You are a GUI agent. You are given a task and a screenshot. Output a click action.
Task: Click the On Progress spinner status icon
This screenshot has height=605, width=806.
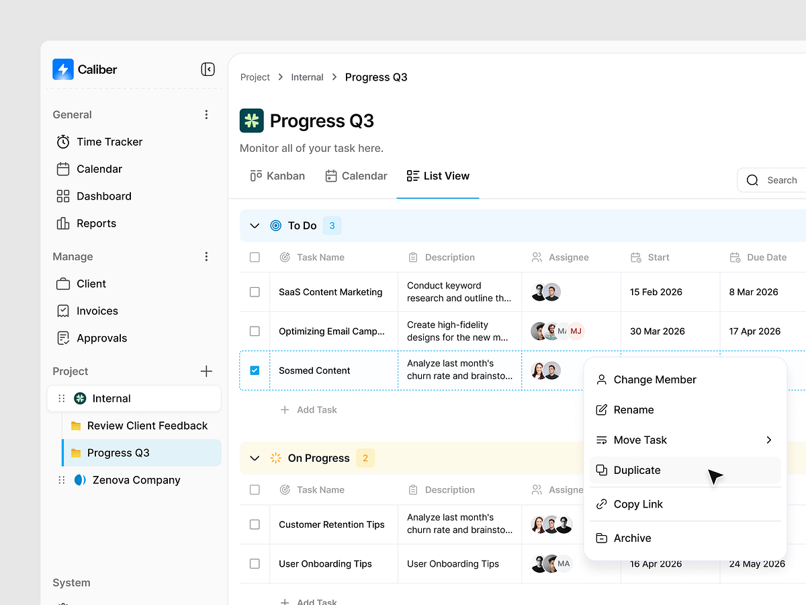[x=275, y=458]
